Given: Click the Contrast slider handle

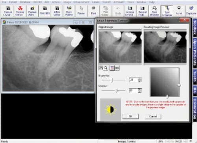Looking at the screenshot, I should point(117,91).
